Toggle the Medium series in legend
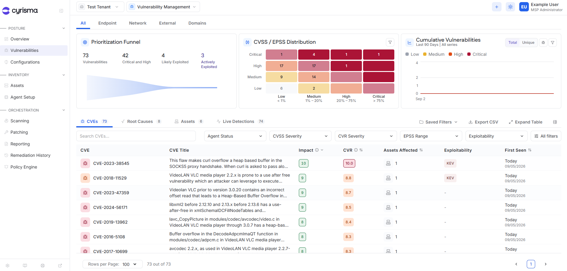567x271 pixels. [434, 54]
